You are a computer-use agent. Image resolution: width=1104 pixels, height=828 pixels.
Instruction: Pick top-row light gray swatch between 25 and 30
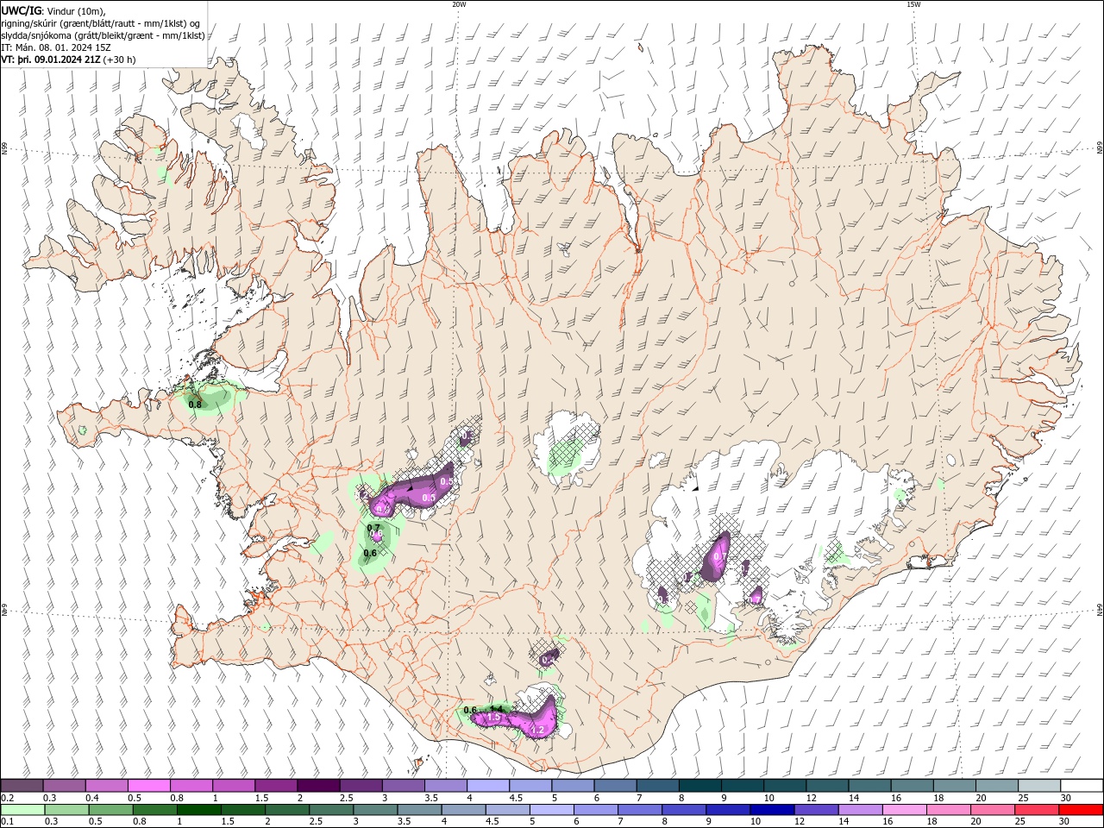click(x=1039, y=786)
